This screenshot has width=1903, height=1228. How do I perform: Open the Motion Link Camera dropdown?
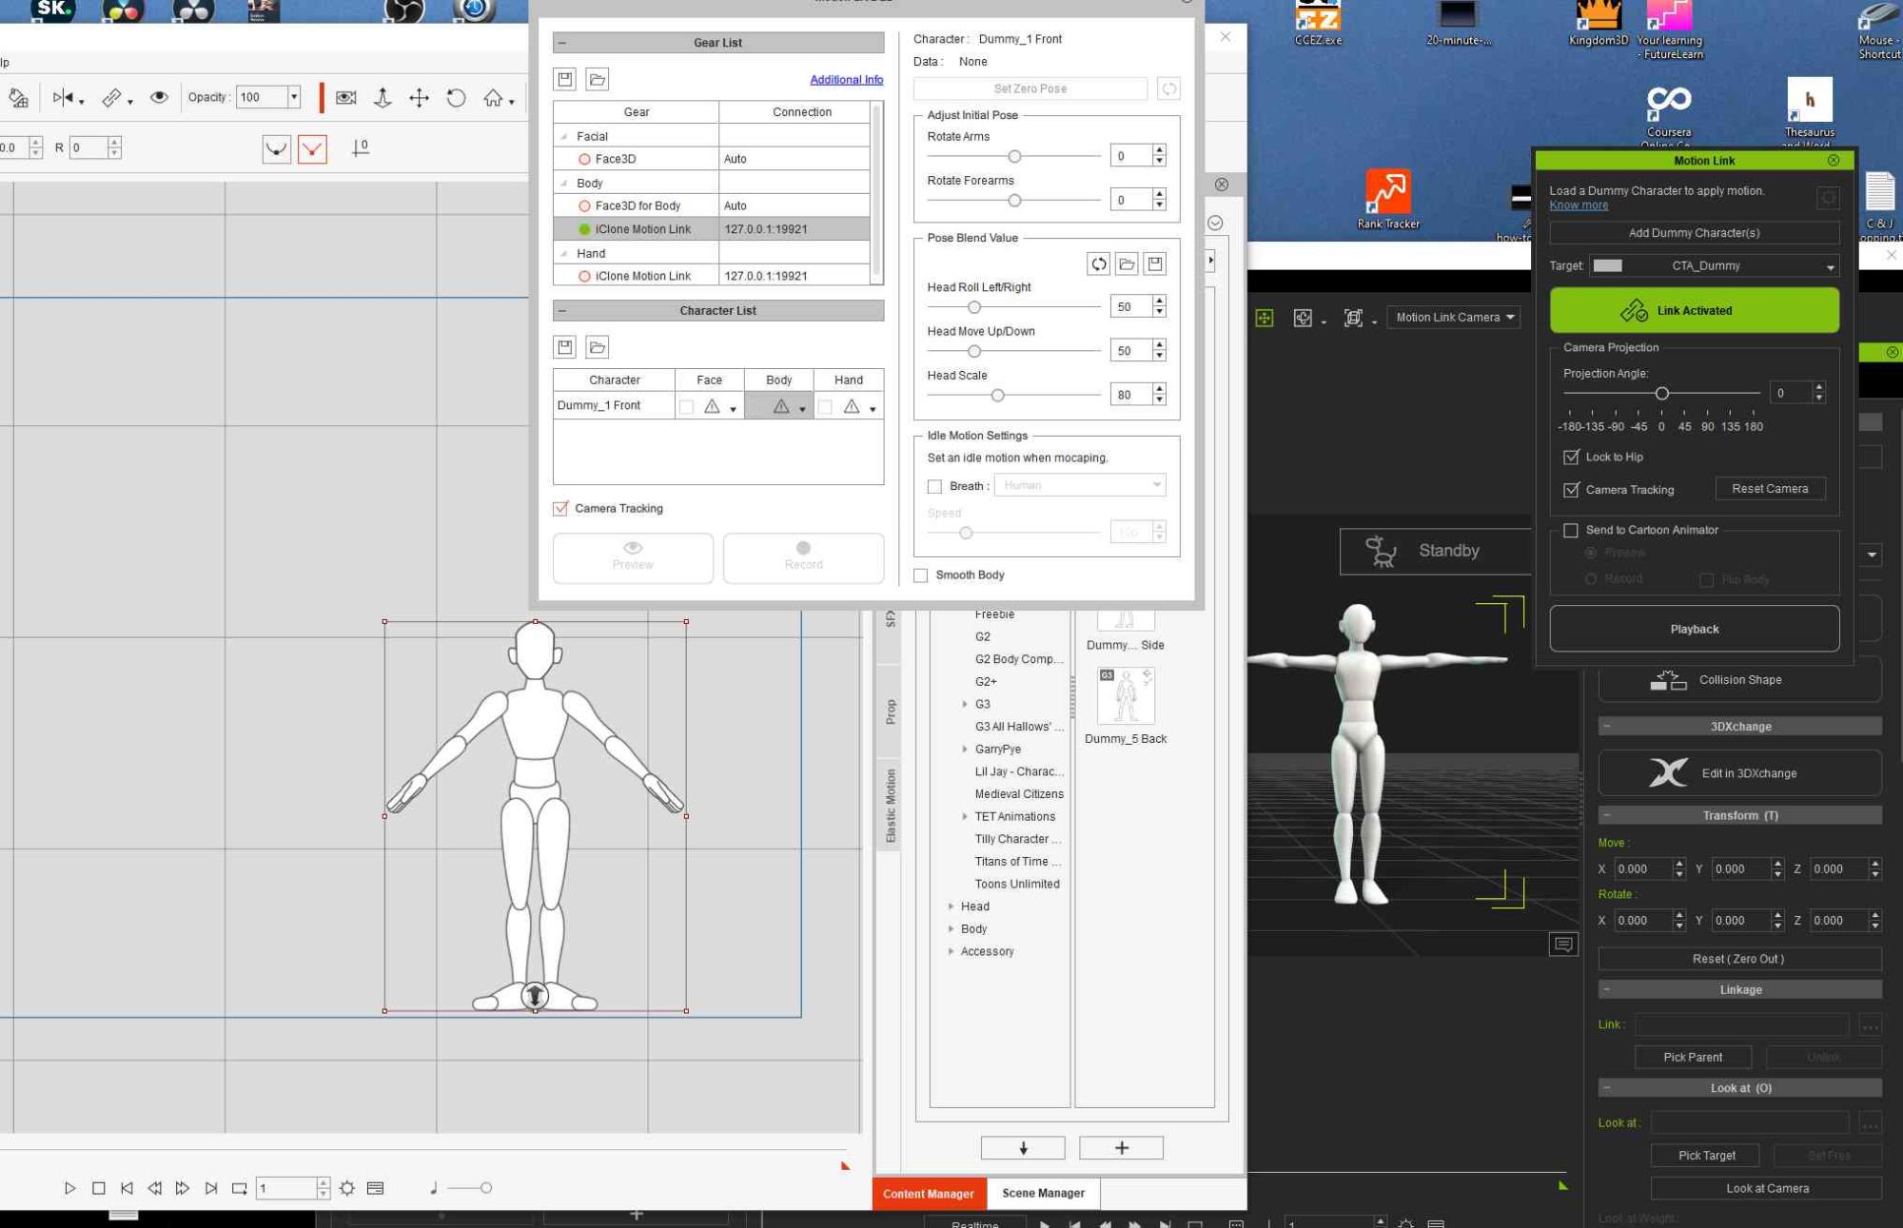click(1453, 318)
